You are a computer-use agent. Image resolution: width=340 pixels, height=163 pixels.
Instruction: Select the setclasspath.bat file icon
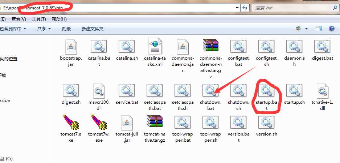(155, 90)
